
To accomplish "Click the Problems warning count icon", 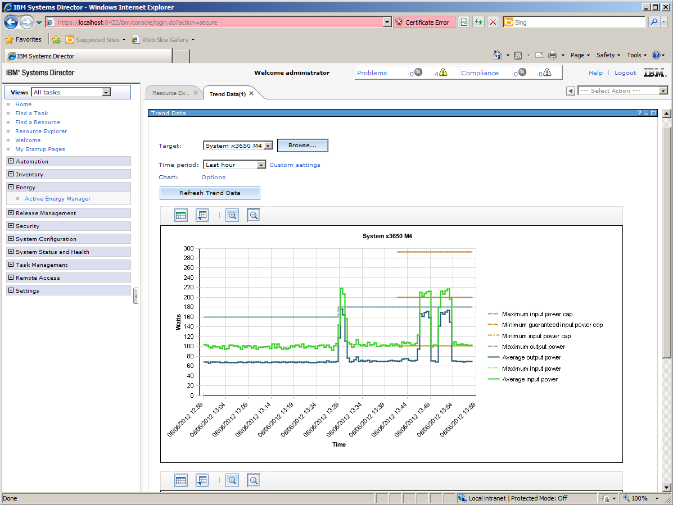I will (443, 72).
